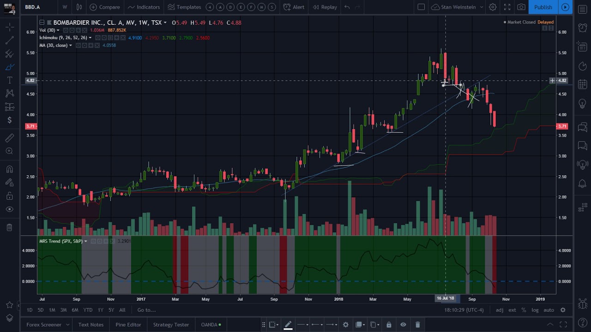Open Ichimoku indicator dropdown arrow

(x=90, y=38)
